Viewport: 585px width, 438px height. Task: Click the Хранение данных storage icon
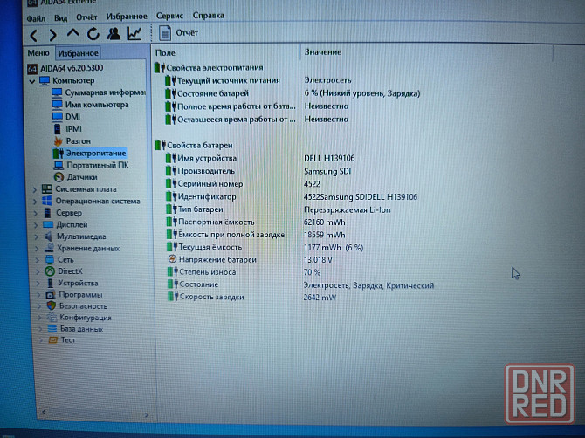pos(49,248)
